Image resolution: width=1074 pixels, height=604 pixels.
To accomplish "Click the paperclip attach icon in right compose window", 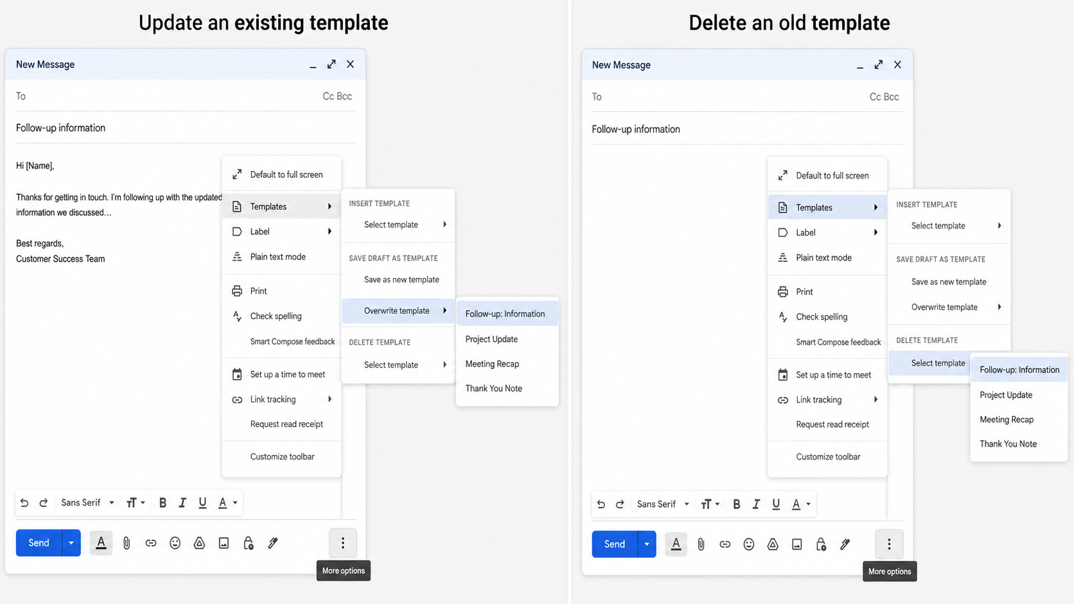I will tap(701, 544).
